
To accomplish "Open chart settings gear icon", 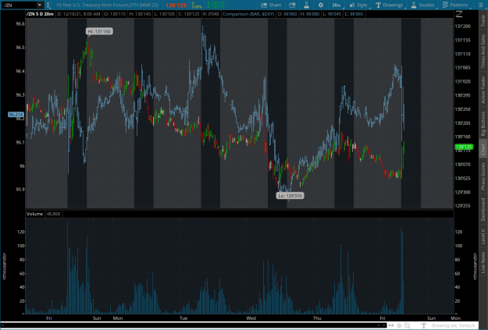I will click(321, 5).
